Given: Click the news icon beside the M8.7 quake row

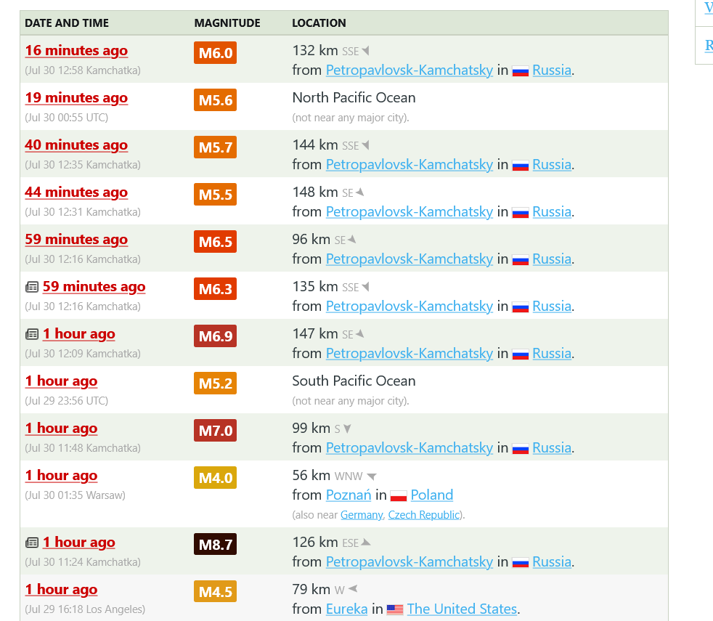Looking at the screenshot, I should point(32,543).
